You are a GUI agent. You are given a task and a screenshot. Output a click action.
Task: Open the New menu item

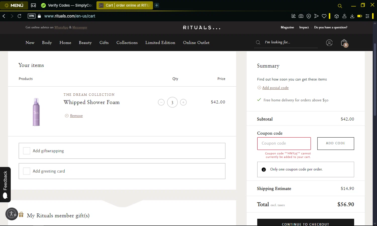(x=30, y=43)
